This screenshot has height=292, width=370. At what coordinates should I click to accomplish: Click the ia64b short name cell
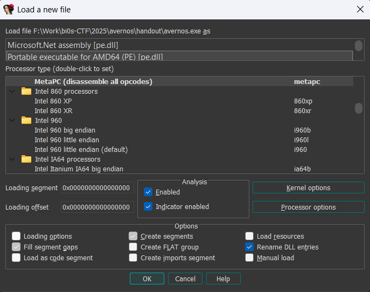(302, 169)
